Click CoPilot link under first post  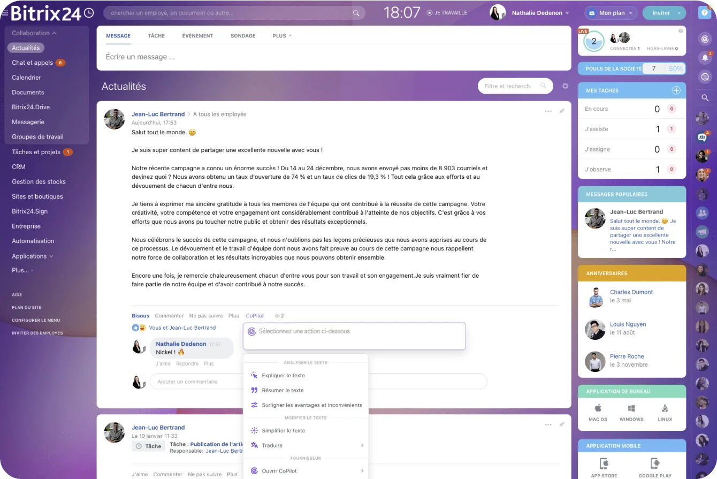pyautogui.click(x=255, y=316)
